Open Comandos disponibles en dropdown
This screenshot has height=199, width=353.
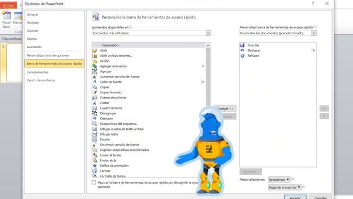(x=208, y=33)
